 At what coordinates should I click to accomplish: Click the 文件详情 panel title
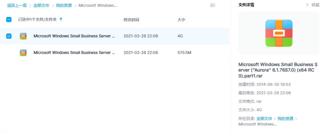point(247,5)
